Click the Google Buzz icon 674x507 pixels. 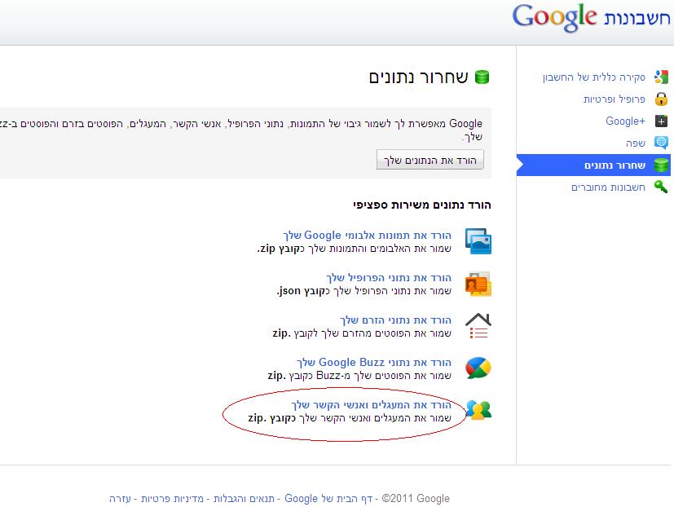[478, 368]
